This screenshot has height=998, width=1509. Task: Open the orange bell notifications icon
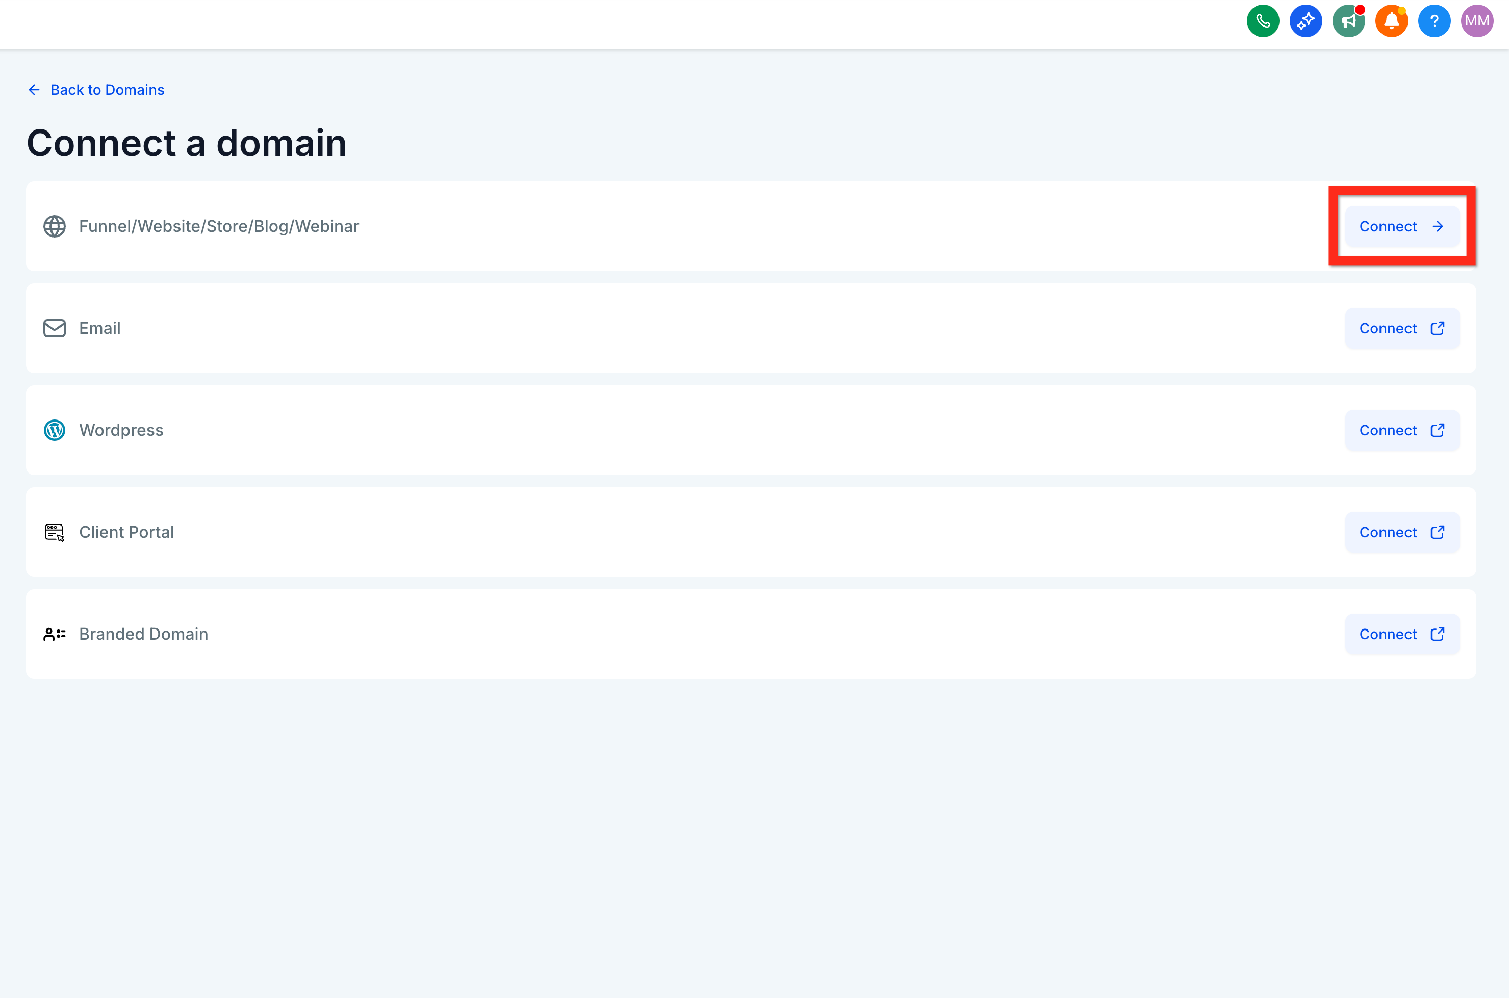(x=1391, y=21)
